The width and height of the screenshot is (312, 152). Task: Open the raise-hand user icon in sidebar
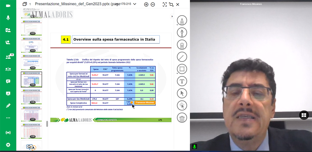point(8,43)
